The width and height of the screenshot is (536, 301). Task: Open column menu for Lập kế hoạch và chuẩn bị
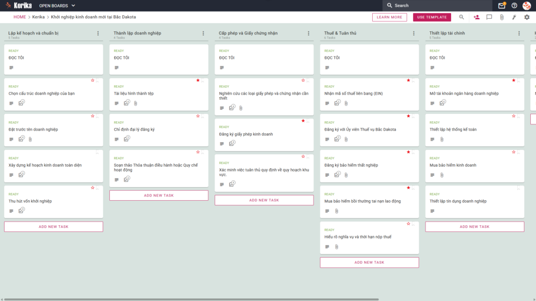pos(98,33)
